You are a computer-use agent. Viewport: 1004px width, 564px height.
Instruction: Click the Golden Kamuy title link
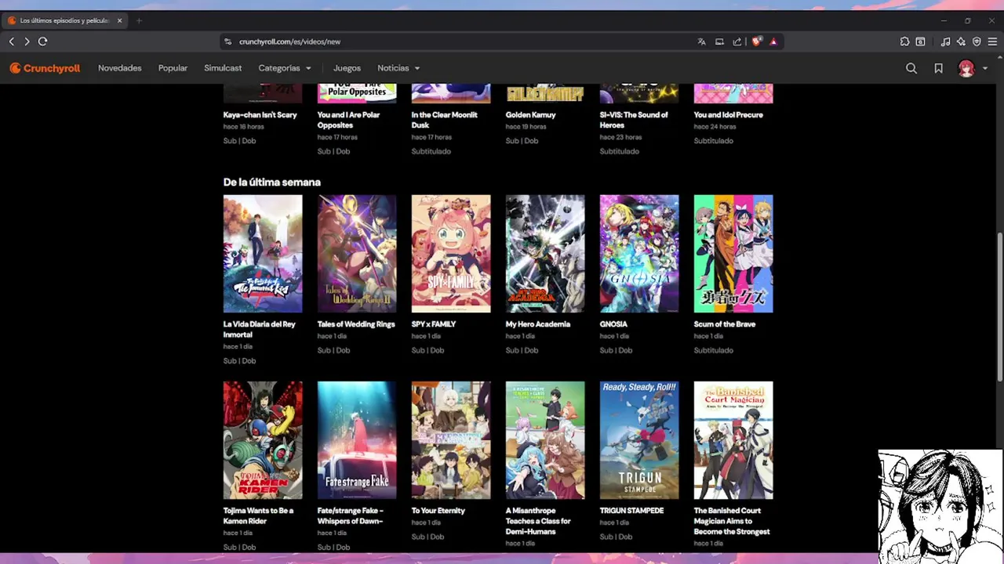click(530, 115)
